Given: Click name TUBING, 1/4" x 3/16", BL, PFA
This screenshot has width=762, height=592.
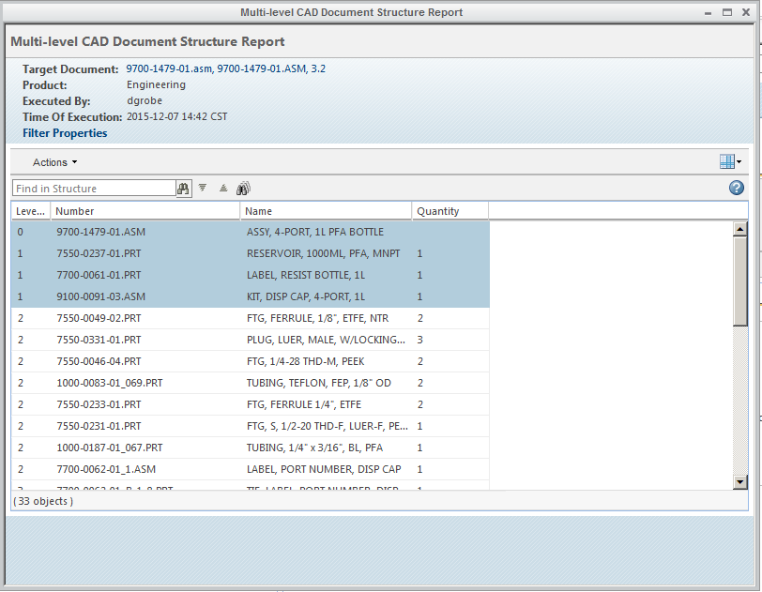Looking at the screenshot, I should click(x=314, y=448).
